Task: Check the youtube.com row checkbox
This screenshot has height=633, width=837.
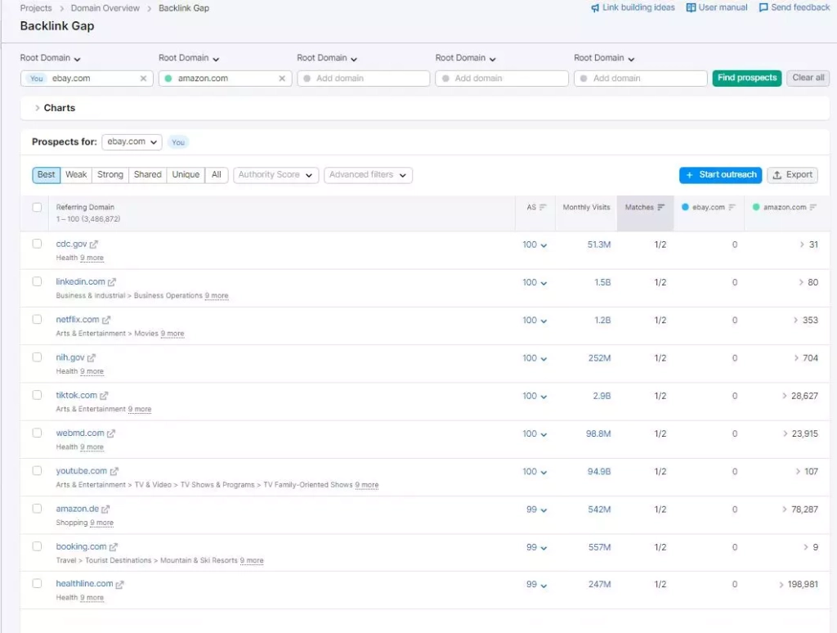Action: (x=37, y=471)
